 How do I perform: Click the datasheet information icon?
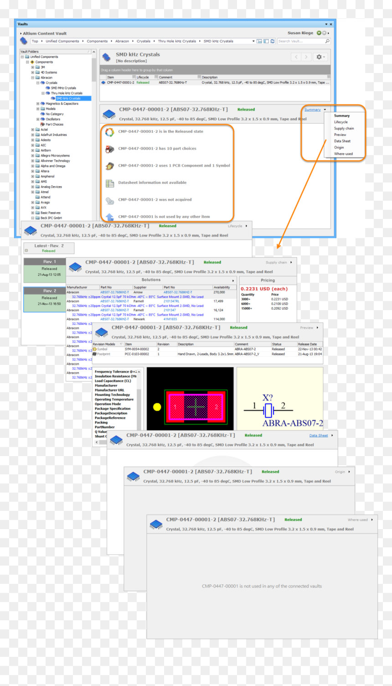[109, 183]
